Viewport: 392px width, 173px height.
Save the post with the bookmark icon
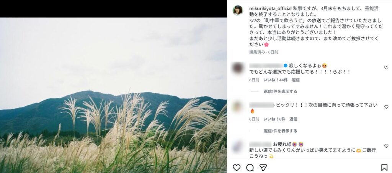(x=384, y=168)
